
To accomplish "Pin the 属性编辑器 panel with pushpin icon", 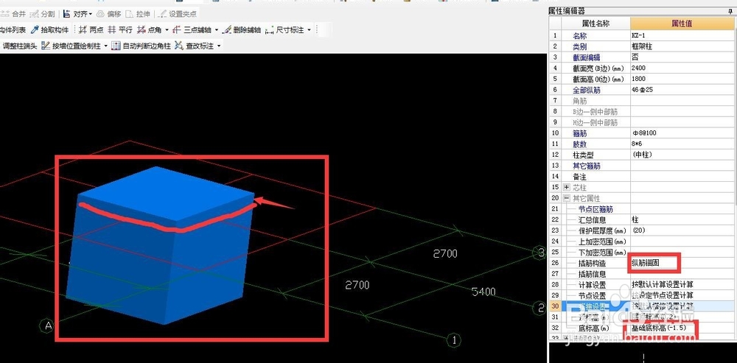I will [x=730, y=11].
